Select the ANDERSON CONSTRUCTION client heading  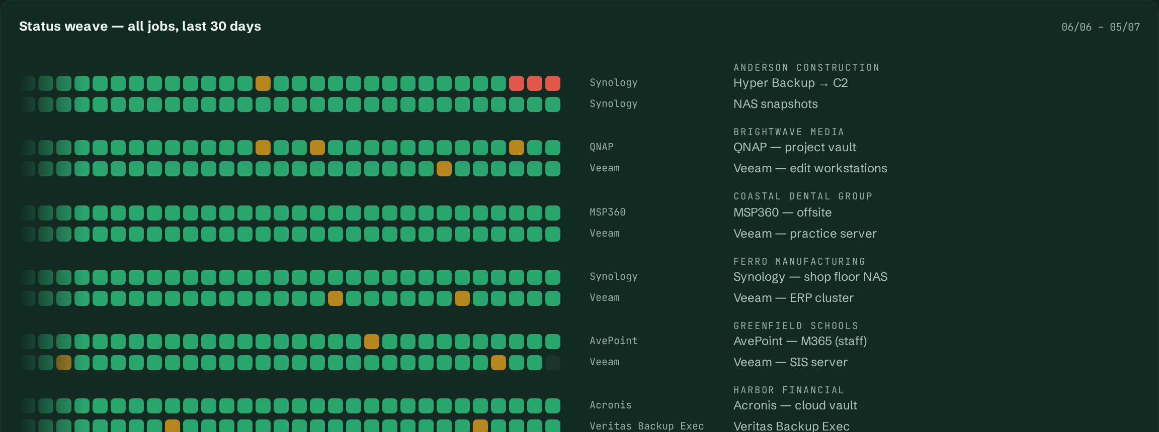pos(806,67)
